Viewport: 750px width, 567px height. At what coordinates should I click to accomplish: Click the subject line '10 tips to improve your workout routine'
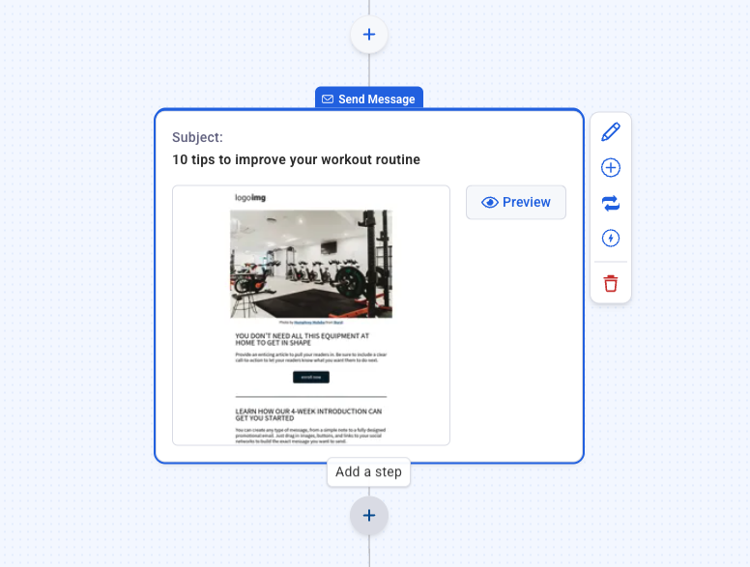296,159
